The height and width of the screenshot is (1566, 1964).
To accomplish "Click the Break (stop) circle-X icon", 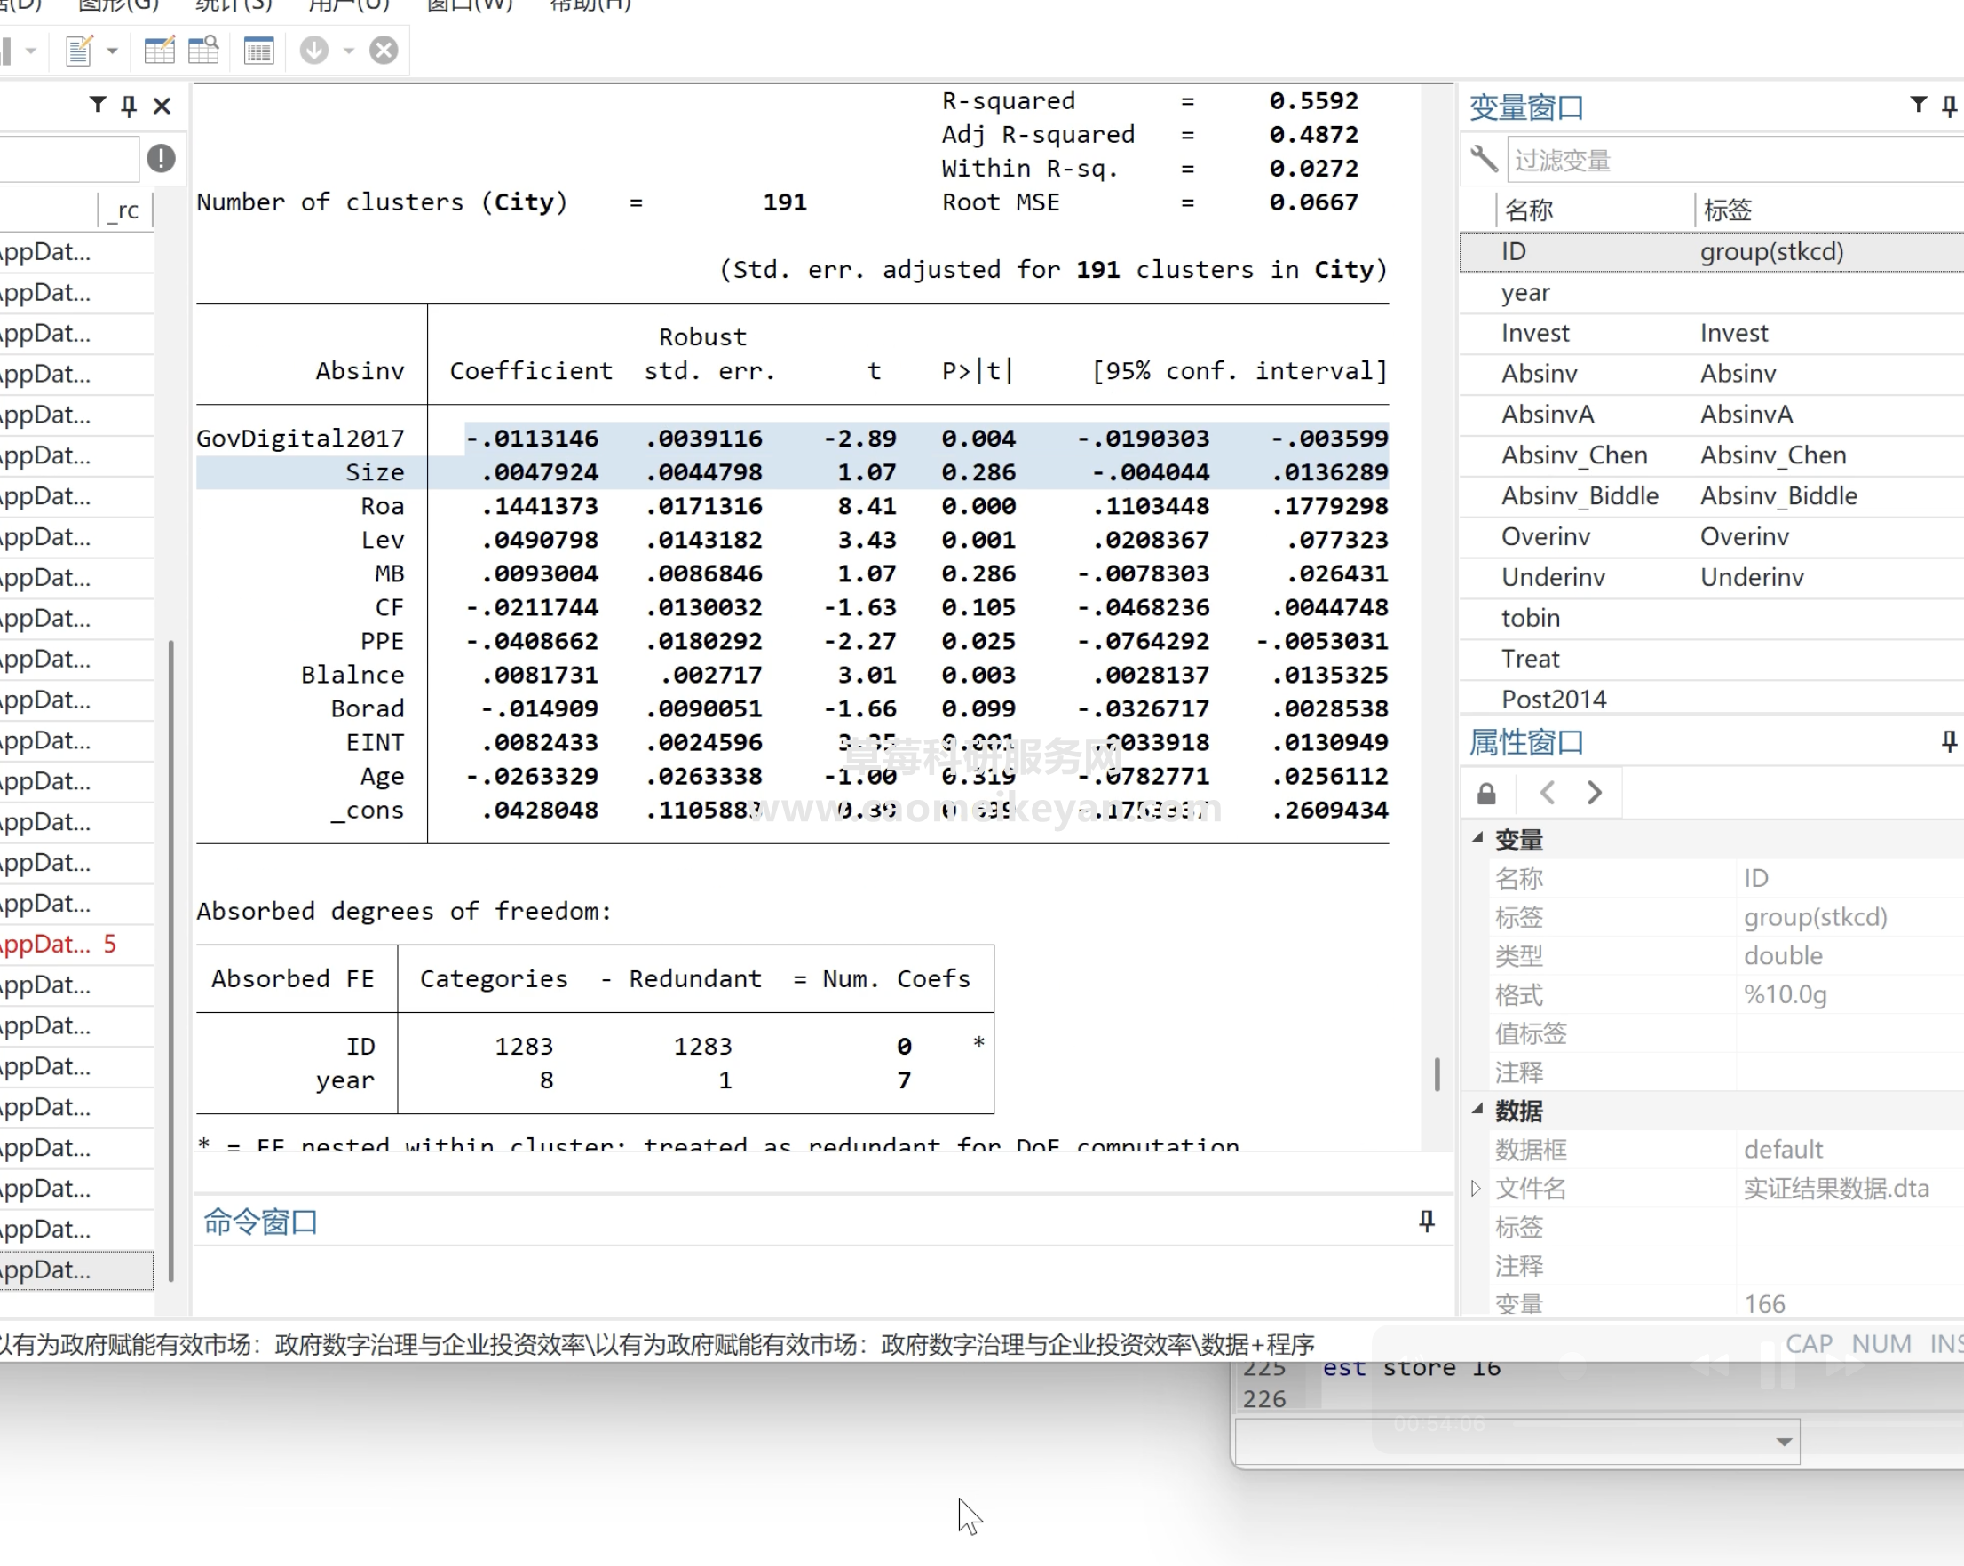I will [x=384, y=50].
